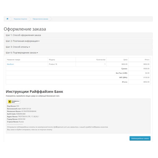Open the Корзина покупок breadcrumb link

[x=21, y=19]
